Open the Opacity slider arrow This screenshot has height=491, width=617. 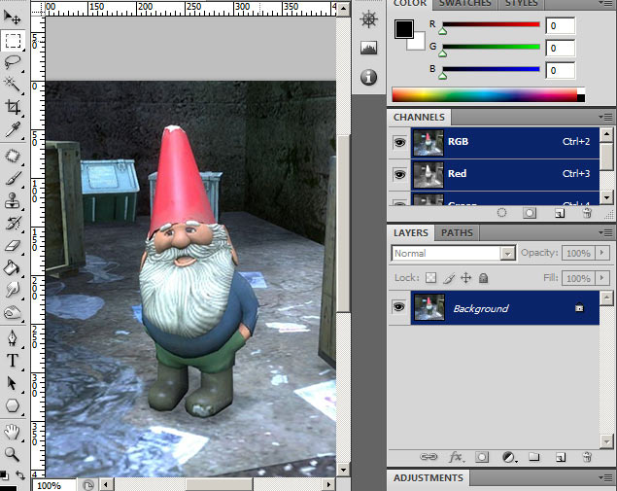tap(601, 253)
